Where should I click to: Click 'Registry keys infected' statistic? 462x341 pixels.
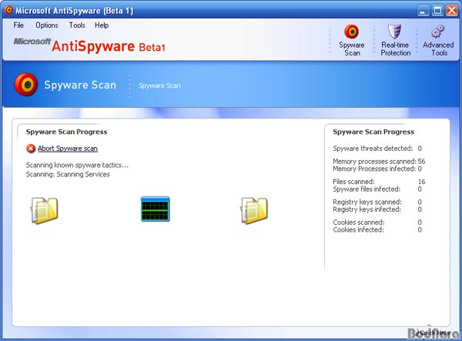coord(377,209)
